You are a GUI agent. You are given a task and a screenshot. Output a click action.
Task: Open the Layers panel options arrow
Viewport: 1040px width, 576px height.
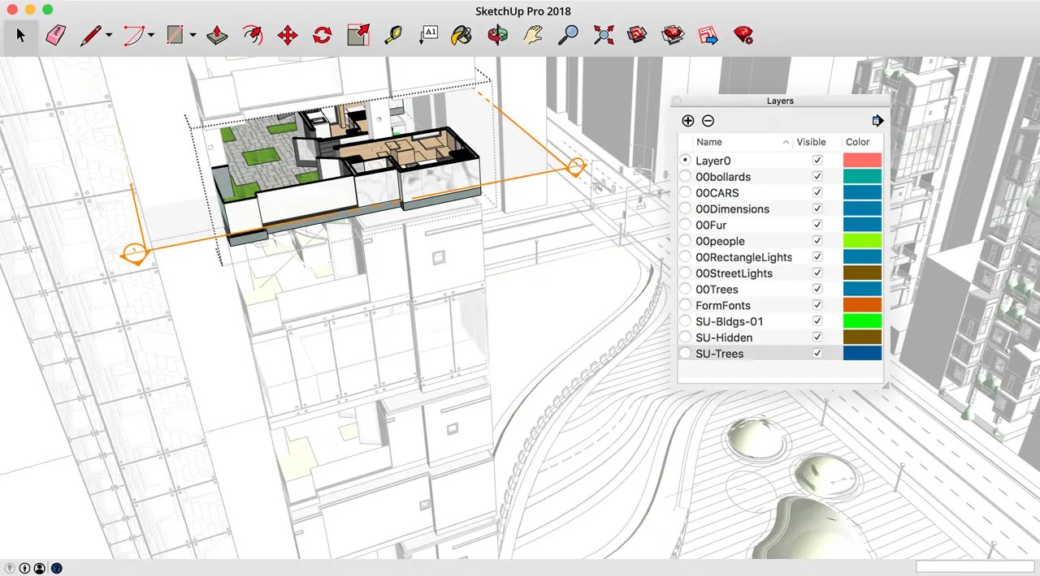click(x=877, y=120)
